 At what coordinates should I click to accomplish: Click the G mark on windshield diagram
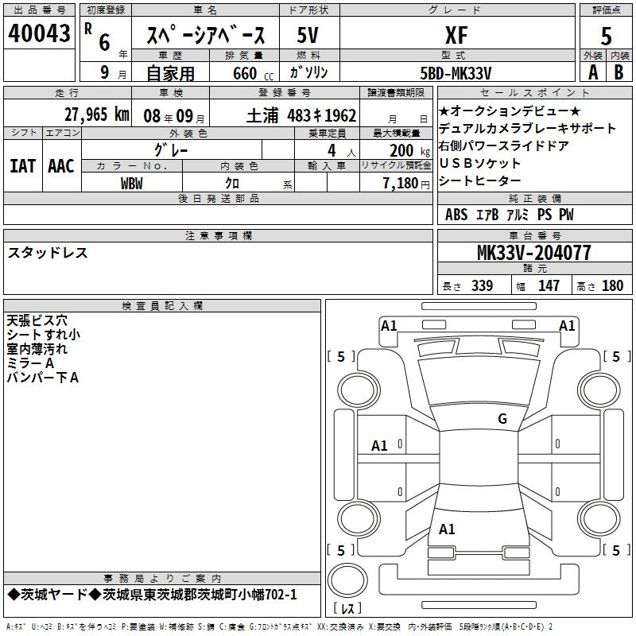502,419
